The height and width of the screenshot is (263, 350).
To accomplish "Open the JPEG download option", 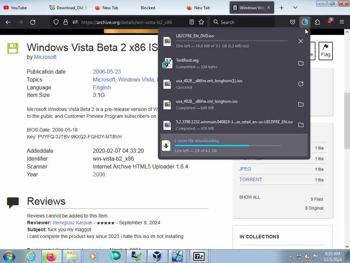I will point(245,169).
